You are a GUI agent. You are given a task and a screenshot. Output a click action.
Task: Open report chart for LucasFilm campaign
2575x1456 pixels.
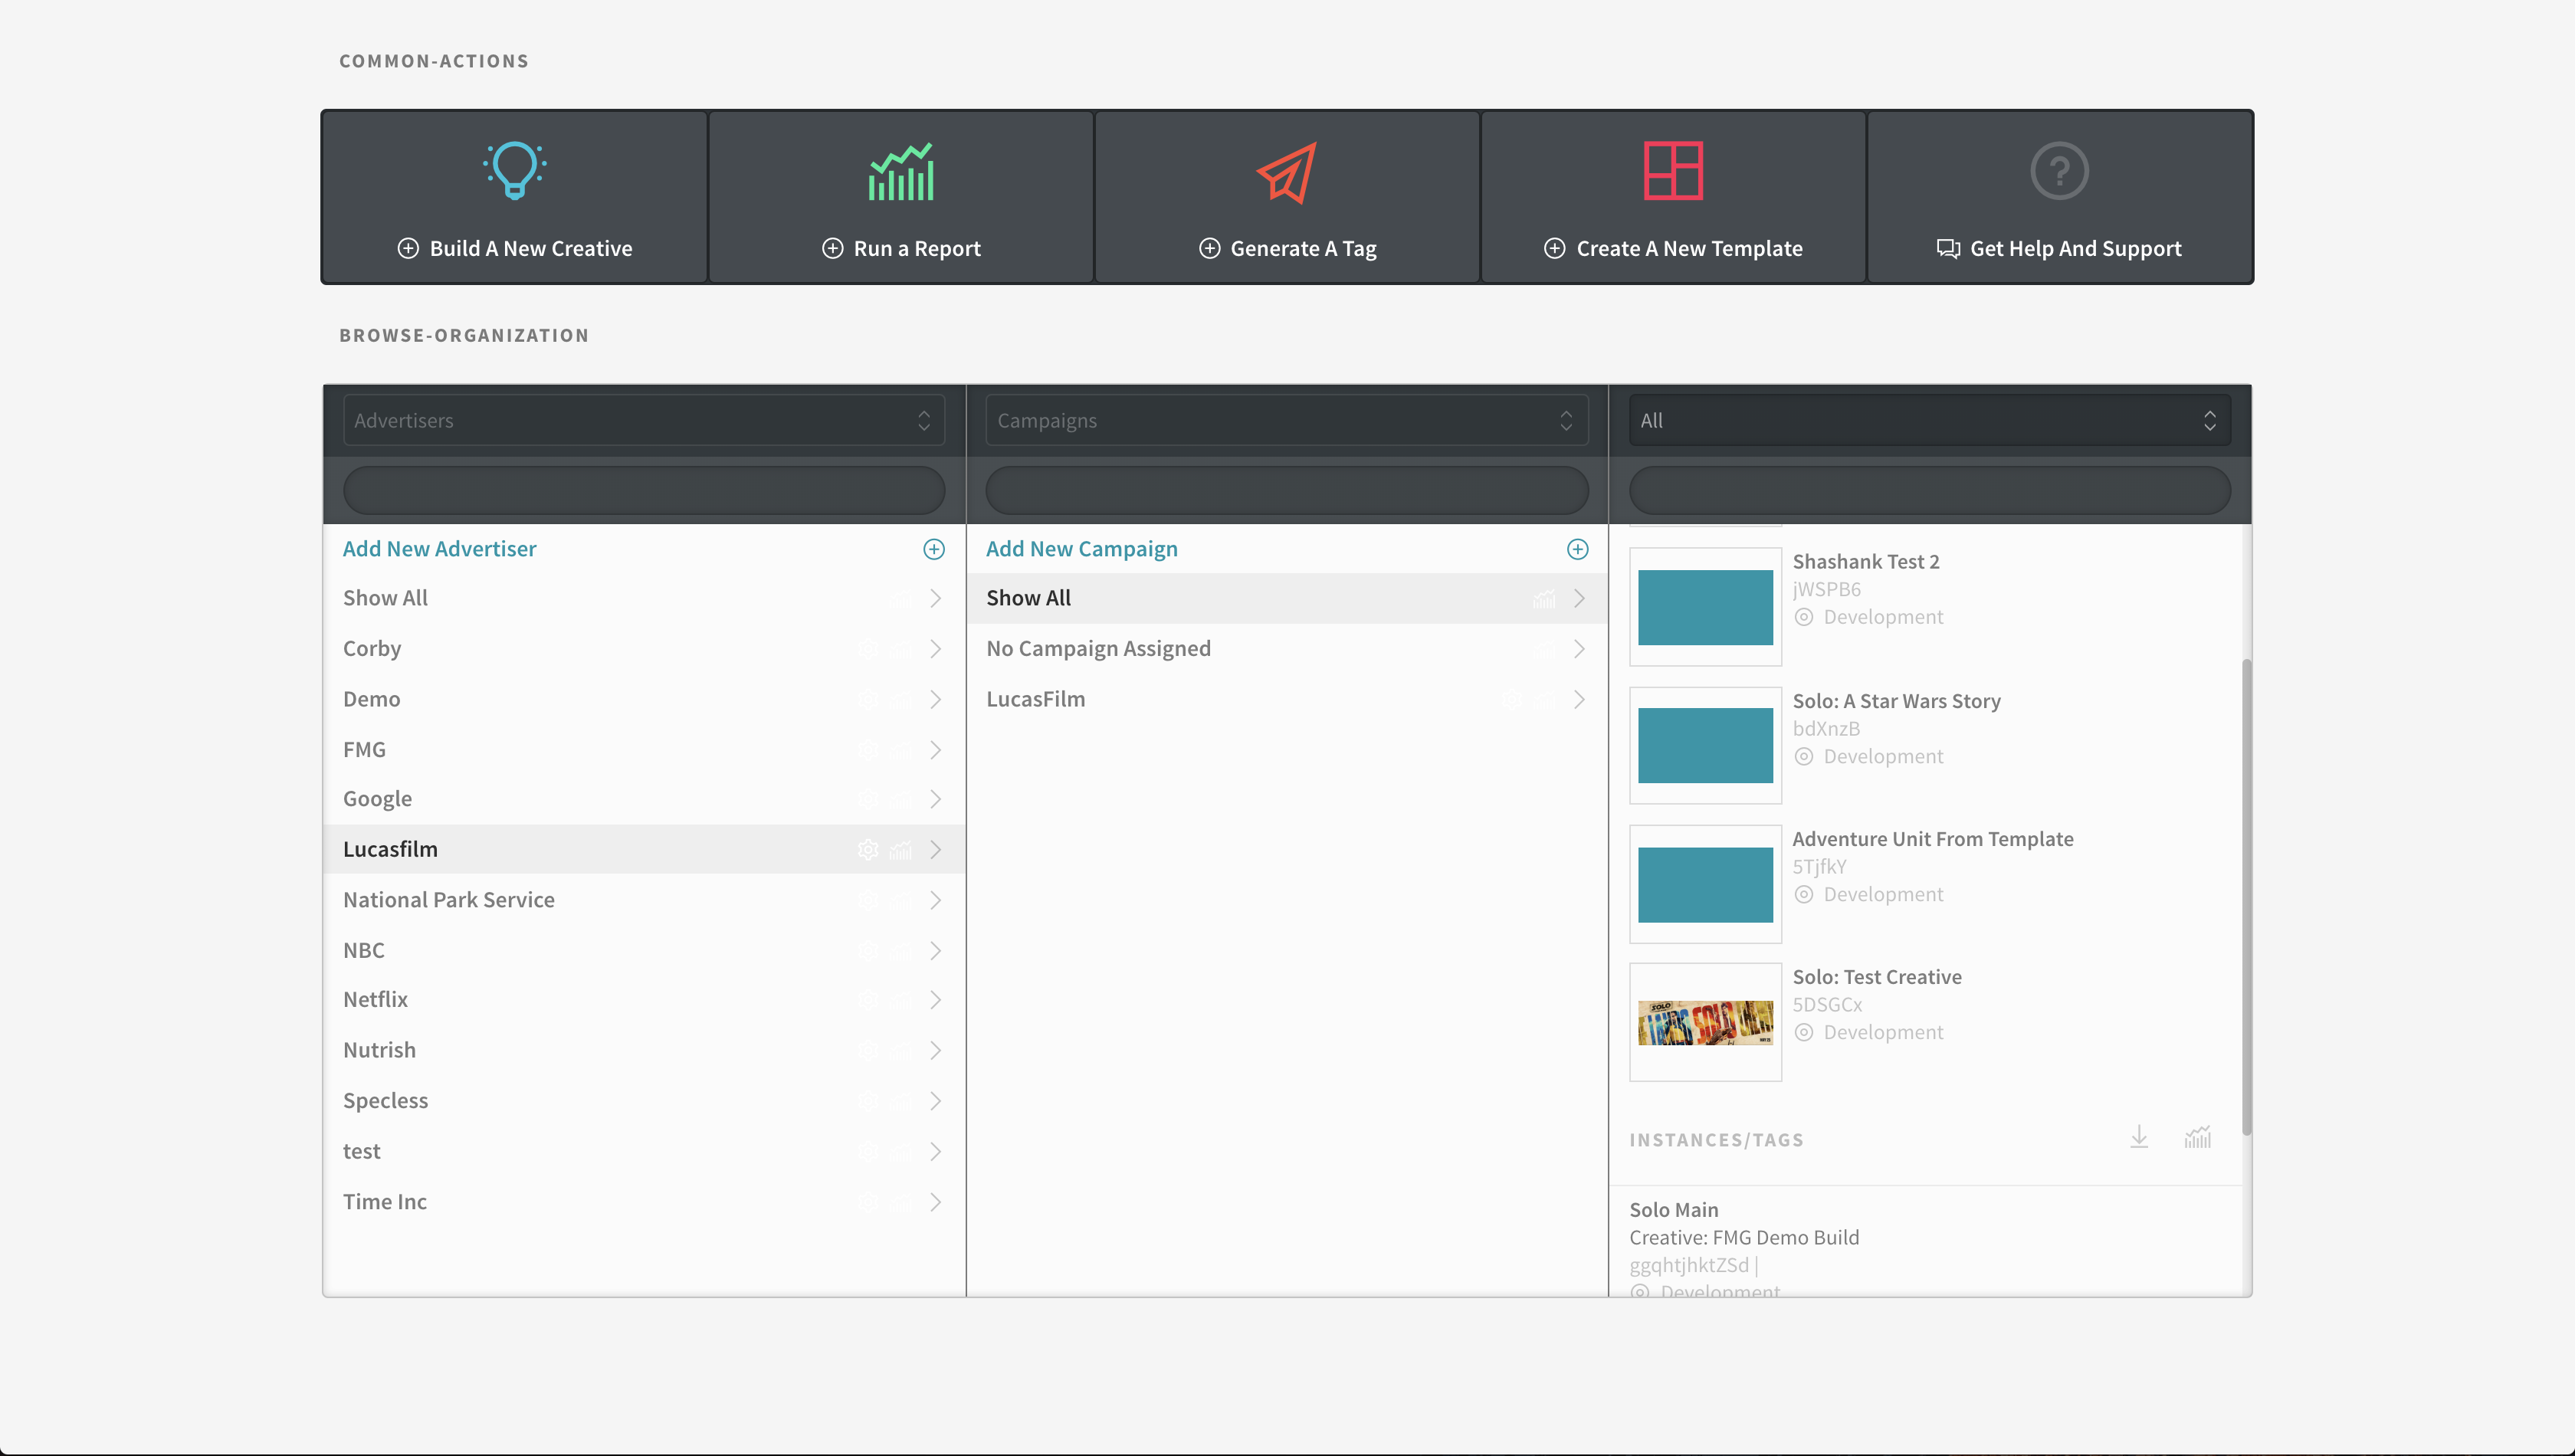pyautogui.click(x=1545, y=700)
